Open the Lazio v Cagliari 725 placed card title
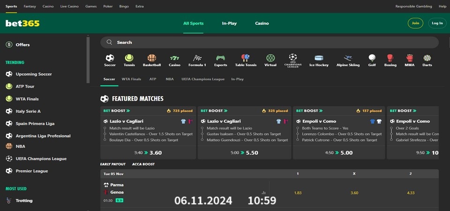 click(x=126, y=121)
